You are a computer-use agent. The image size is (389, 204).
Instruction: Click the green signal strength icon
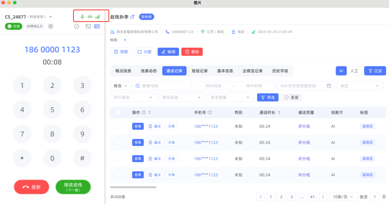tap(98, 17)
